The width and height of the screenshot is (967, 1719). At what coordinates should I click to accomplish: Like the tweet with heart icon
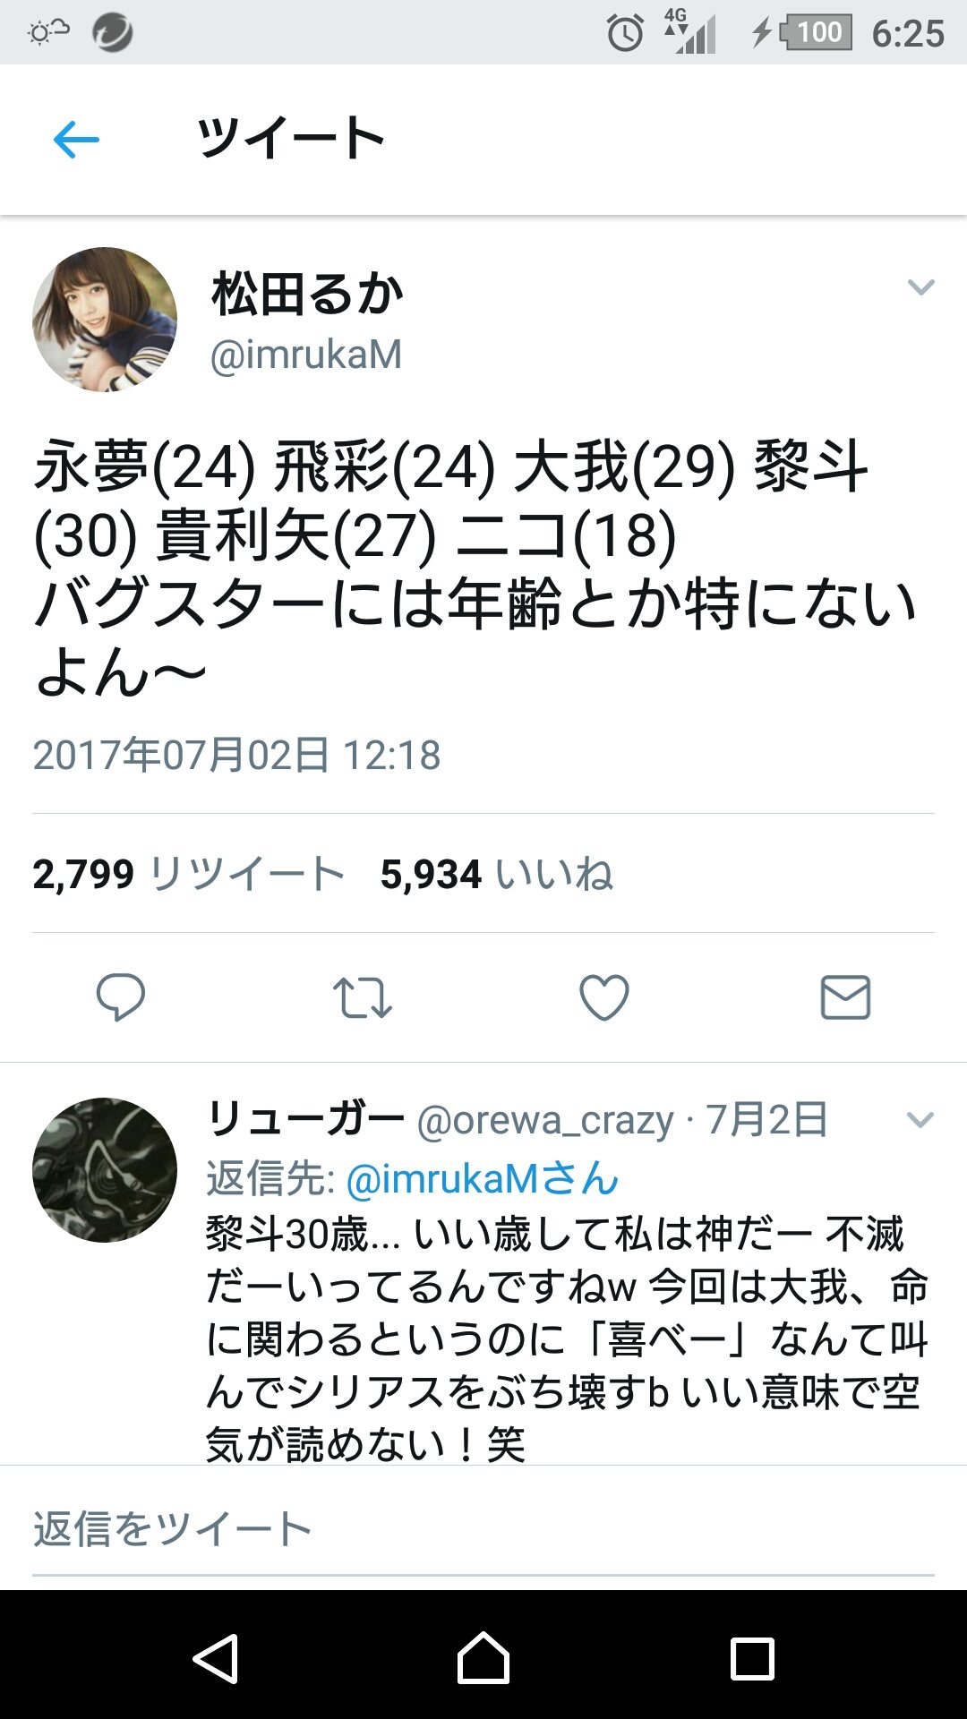[x=604, y=997]
